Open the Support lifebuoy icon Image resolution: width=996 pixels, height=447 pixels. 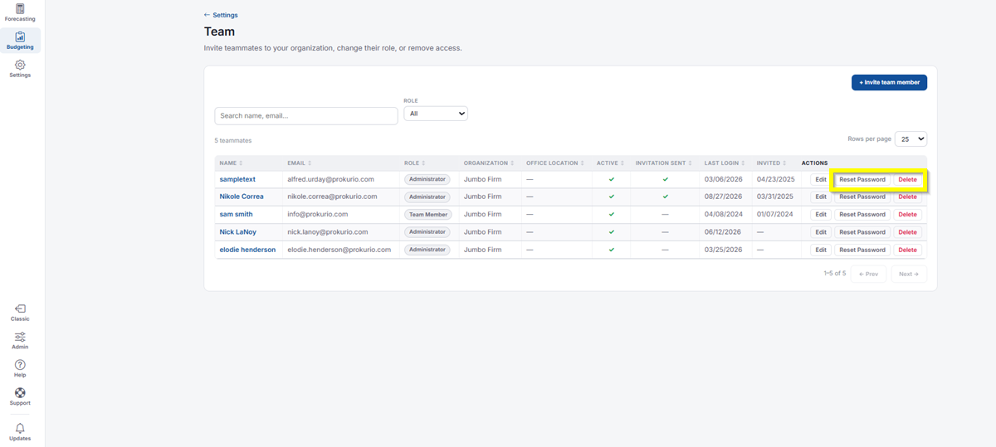[20, 397]
